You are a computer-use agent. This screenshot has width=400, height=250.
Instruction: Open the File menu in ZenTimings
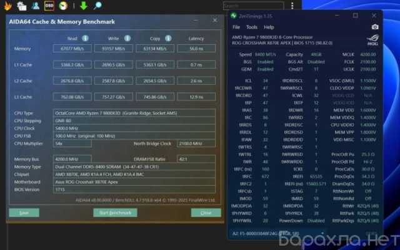point(236,27)
